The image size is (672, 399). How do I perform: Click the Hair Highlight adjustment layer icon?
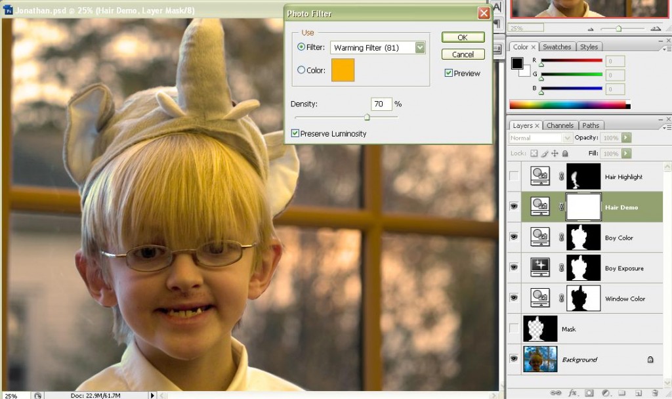[540, 176]
